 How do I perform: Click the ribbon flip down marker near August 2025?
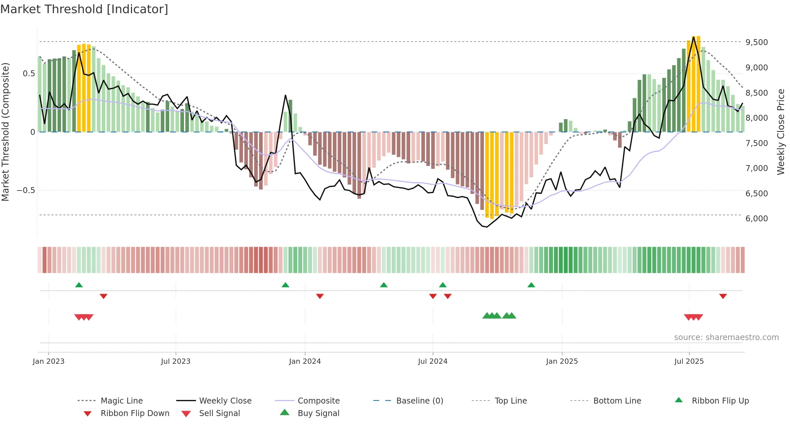tap(723, 296)
